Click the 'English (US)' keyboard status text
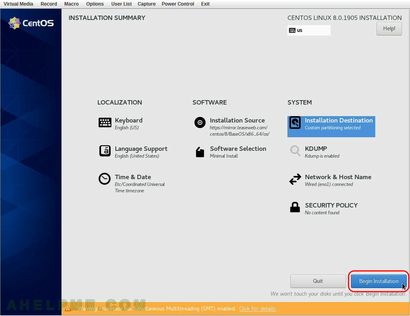Screen dimensions: 410x316 pyautogui.click(x=127, y=128)
